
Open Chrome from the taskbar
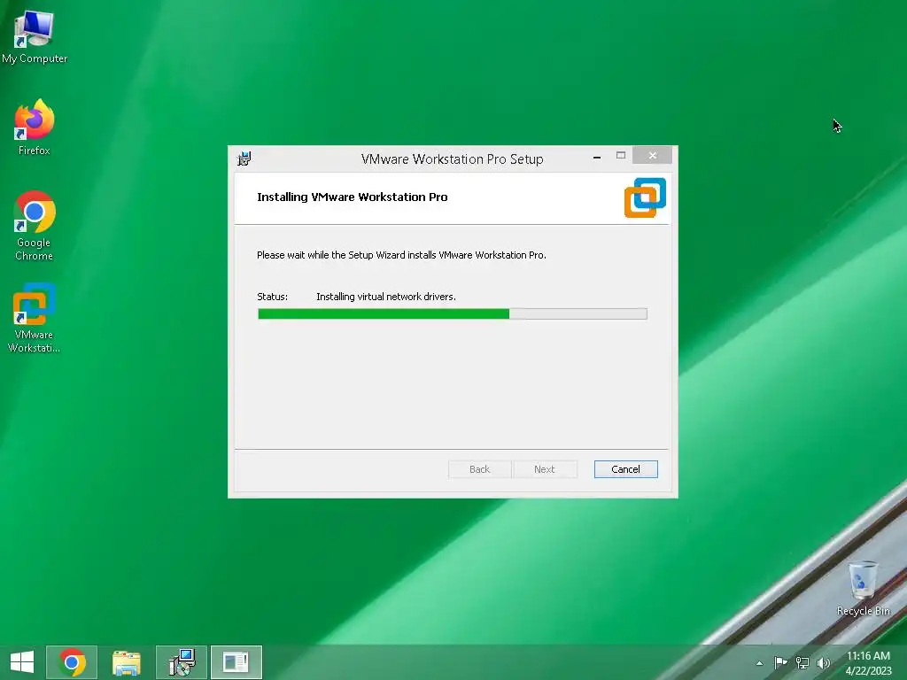pos(72,662)
